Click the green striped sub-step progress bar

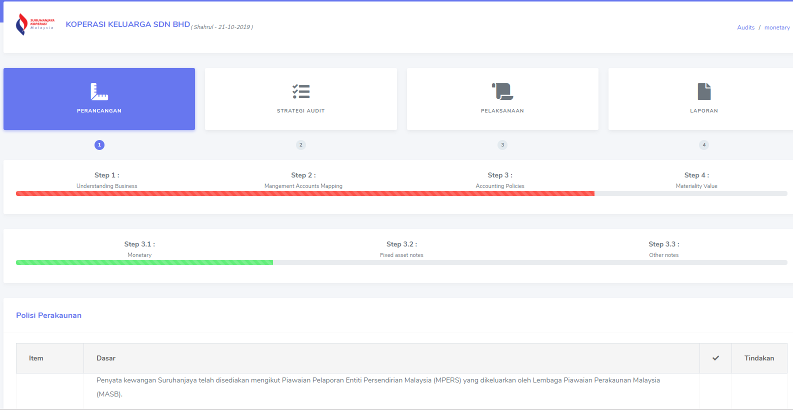pyautogui.click(x=144, y=262)
